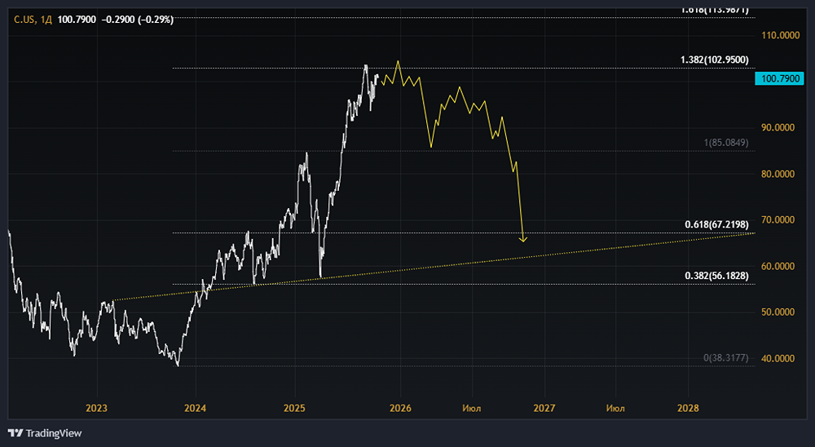Click the 80.0000 price axis label
Viewport: 815px width, 447px height.
(778, 174)
